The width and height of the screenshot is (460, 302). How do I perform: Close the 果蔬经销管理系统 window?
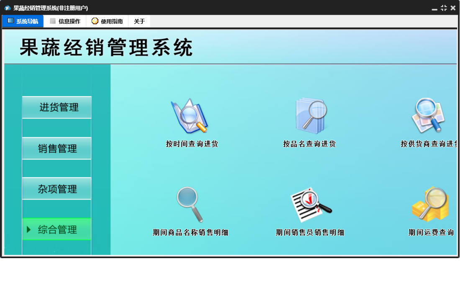453,8
